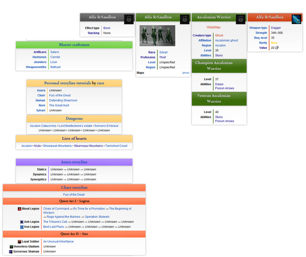Open the Sorrow's Embrace link
The width and height of the screenshot is (306, 257).
[107, 126]
